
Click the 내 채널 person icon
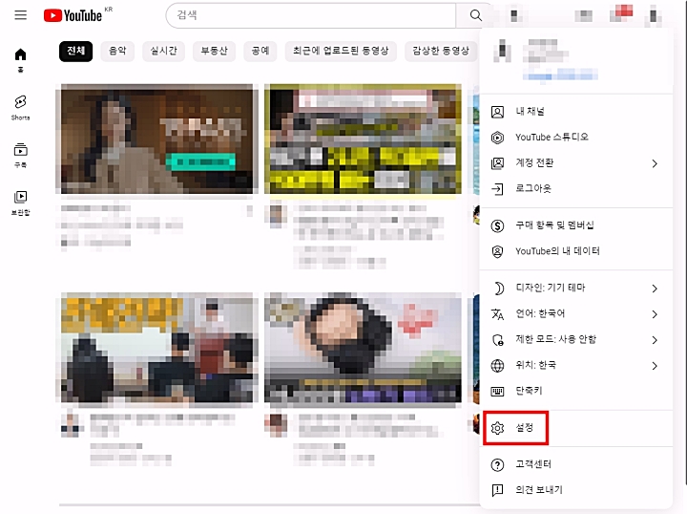497,112
